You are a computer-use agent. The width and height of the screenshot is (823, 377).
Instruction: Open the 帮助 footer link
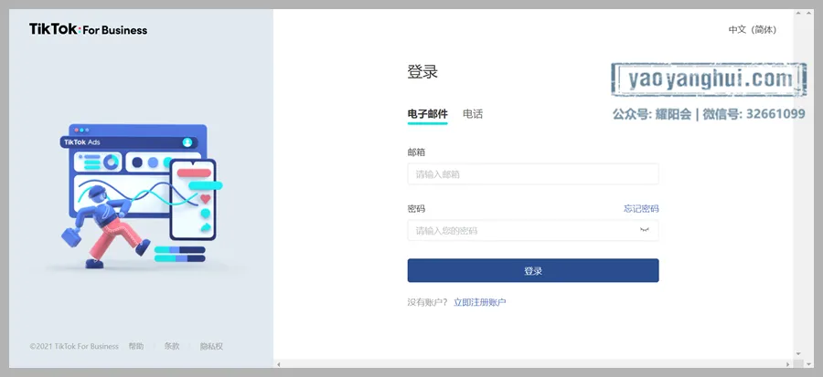(136, 346)
